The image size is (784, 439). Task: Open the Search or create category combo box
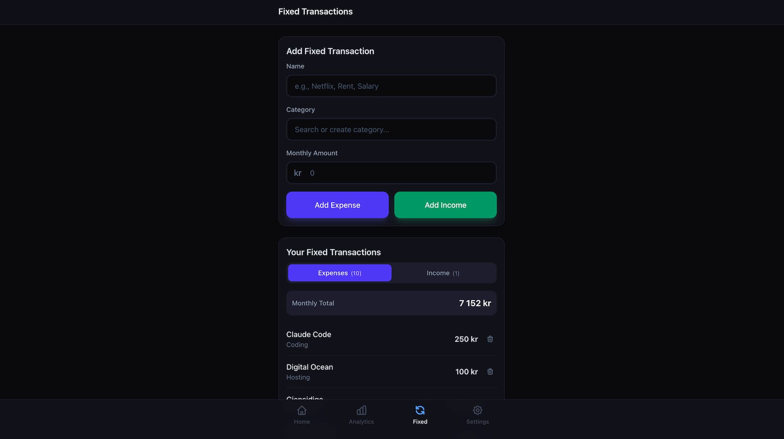[391, 130]
